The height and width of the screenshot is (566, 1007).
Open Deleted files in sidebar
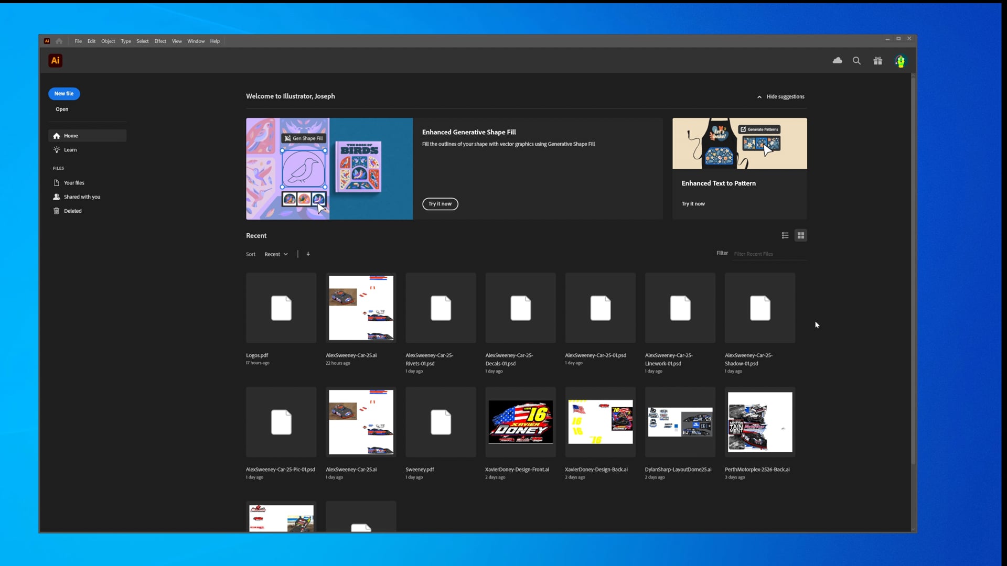click(x=72, y=211)
